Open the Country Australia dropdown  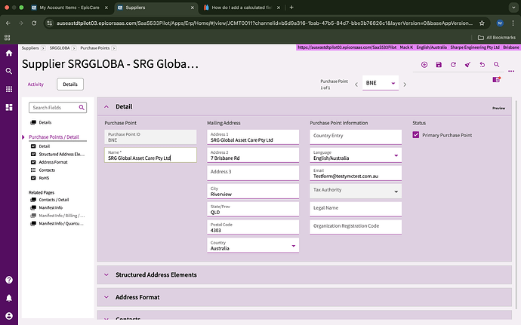[294, 246]
